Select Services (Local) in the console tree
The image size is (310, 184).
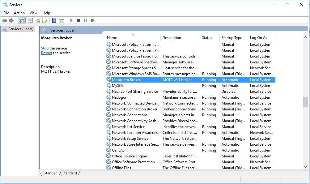pyautogui.click(x=20, y=29)
